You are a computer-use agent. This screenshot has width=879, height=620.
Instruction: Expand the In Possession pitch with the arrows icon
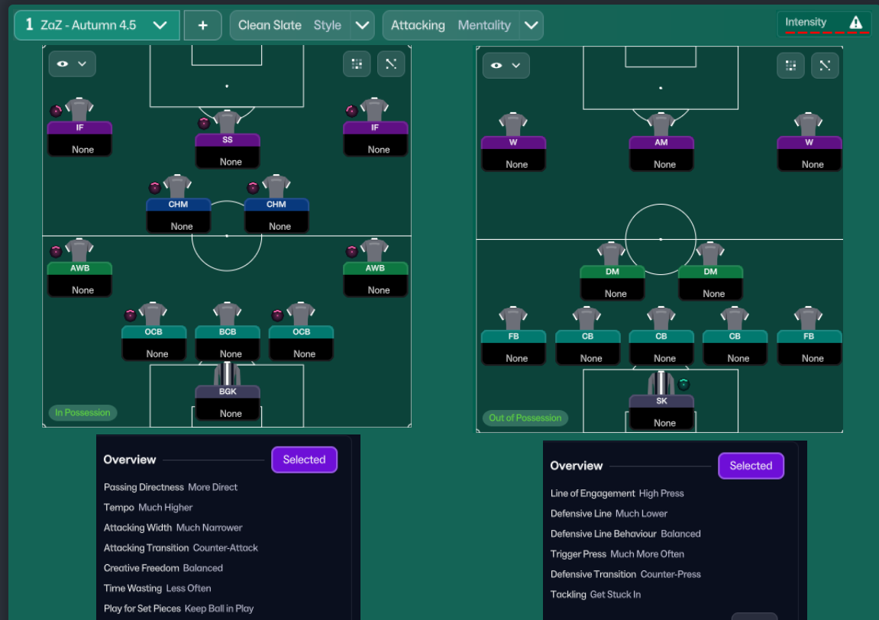pyautogui.click(x=391, y=64)
